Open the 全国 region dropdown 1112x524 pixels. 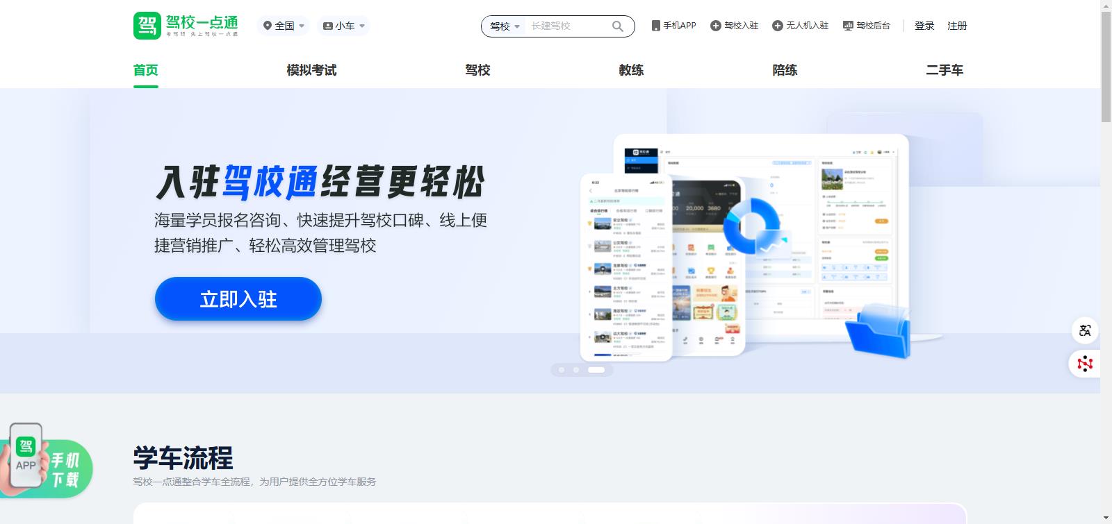284,26
